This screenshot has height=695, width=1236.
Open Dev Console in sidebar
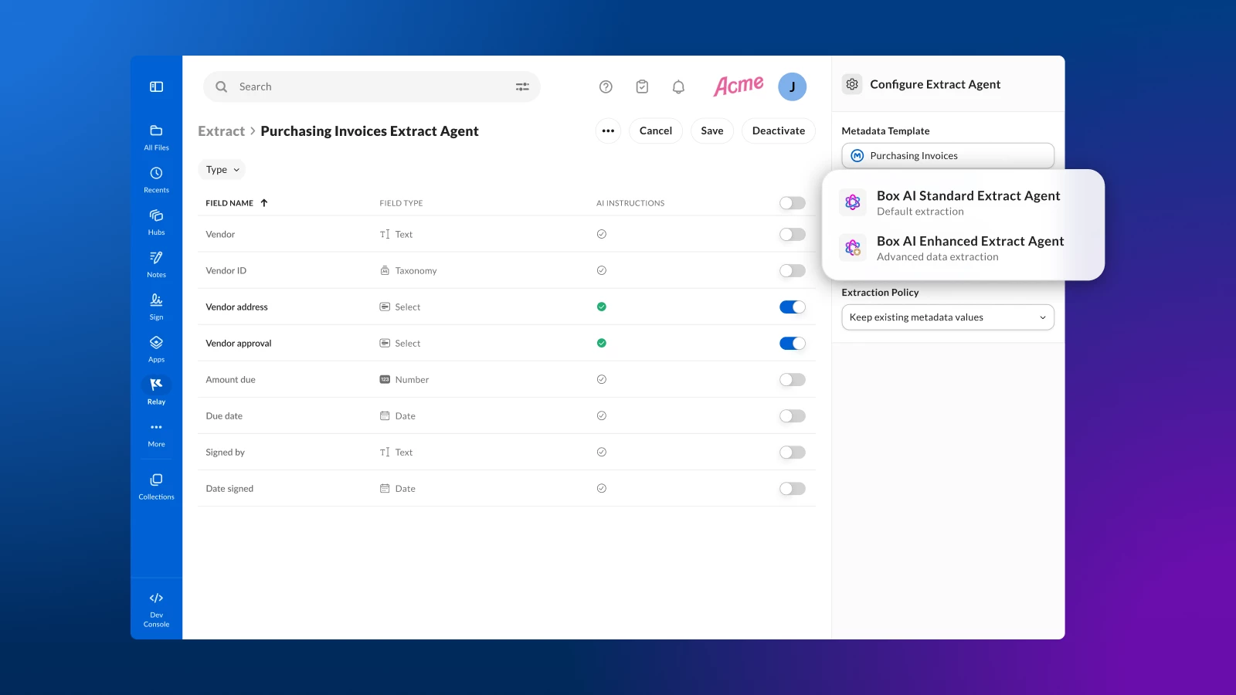coord(156,609)
